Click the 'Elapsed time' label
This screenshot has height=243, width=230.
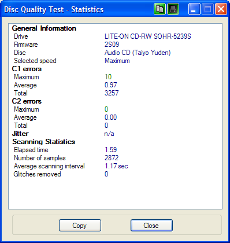pyautogui.click(x=31, y=150)
